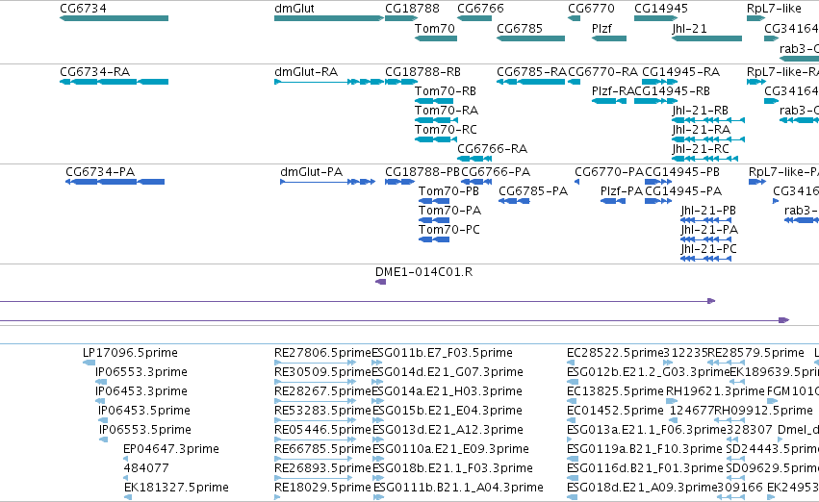
Task: Select the CG6770 gene feature
Action: (574, 18)
